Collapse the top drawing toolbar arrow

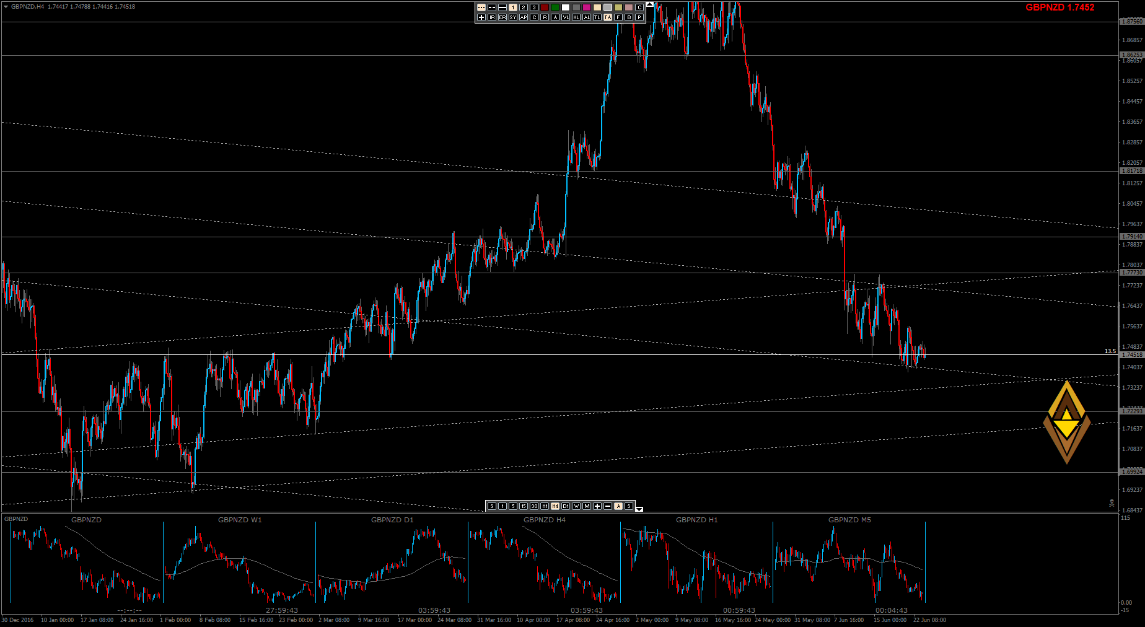pos(649,4)
